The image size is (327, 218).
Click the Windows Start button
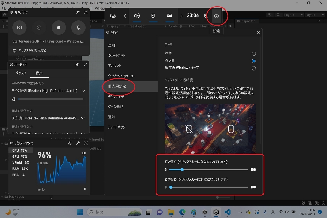[80, 212]
